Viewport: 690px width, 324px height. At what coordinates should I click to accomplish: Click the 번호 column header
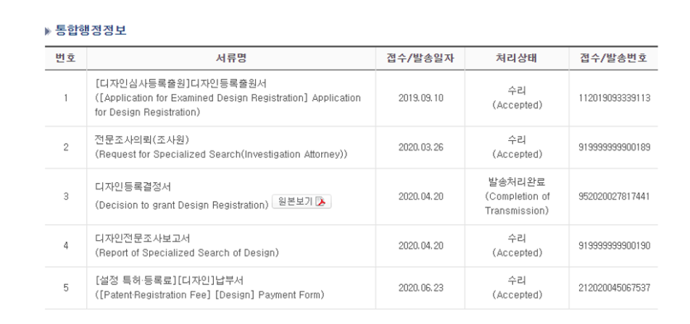65,59
